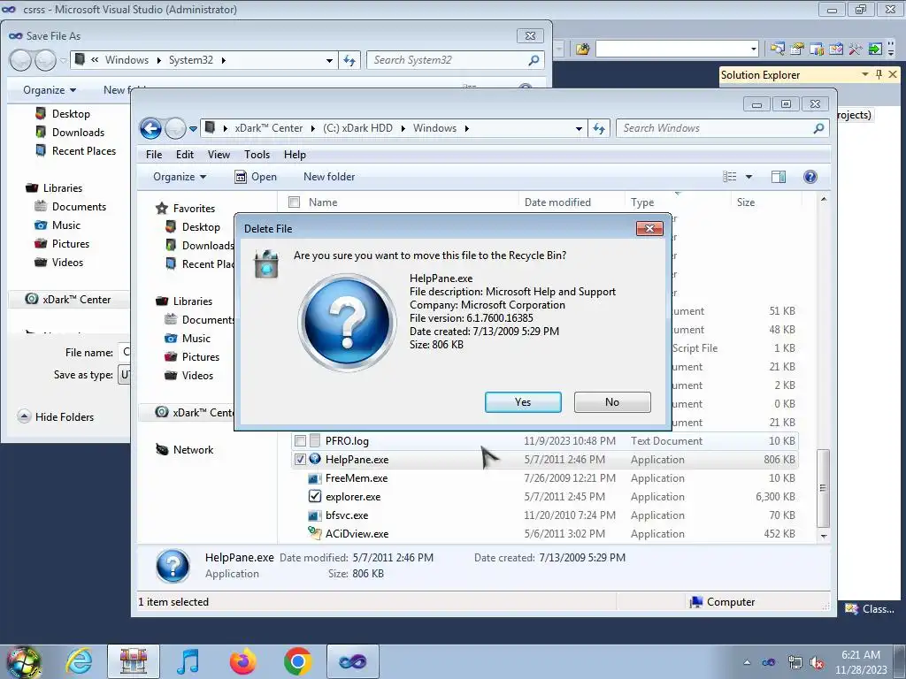
Task: Select explorer.exe in the file list
Action: click(353, 497)
